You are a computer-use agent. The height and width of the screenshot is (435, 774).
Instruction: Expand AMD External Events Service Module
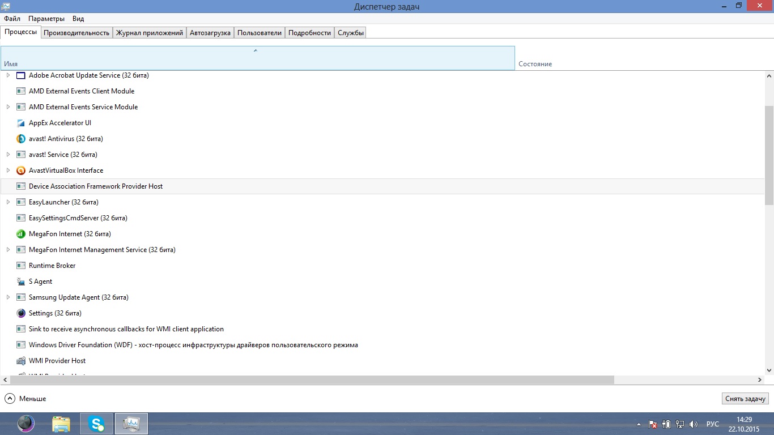(x=8, y=107)
